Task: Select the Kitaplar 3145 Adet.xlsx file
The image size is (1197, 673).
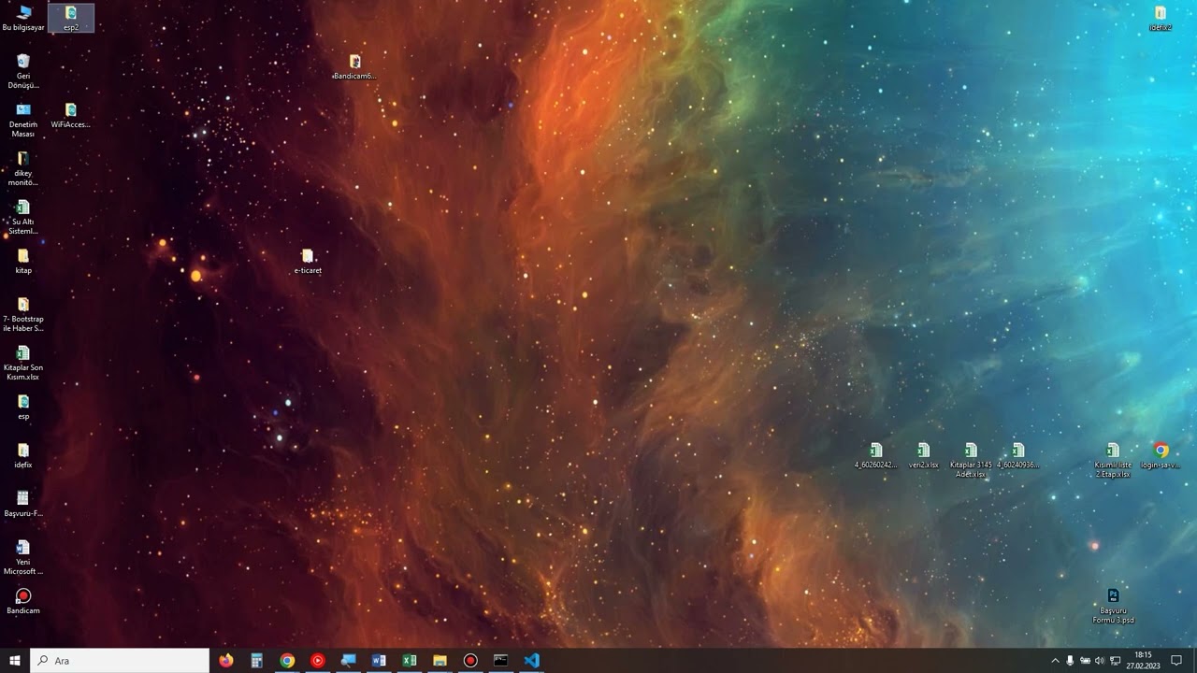Action: click(971, 460)
